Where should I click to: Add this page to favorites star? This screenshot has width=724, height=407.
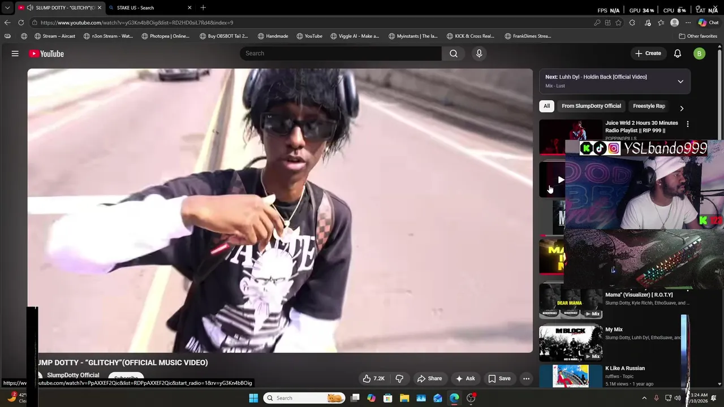619,23
